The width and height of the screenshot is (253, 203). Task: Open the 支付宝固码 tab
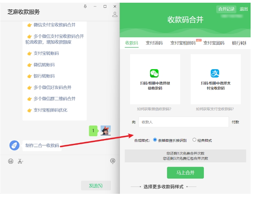(214, 43)
